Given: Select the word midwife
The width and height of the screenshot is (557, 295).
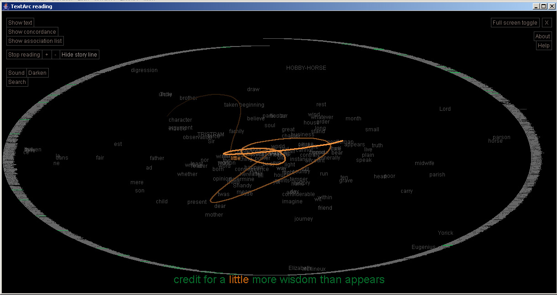Looking at the screenshot, I should (x=424, y=163).
